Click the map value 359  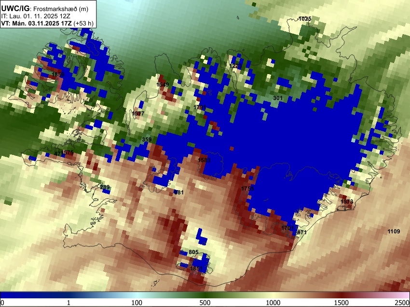pyautogui.click(x=147, y=140)
